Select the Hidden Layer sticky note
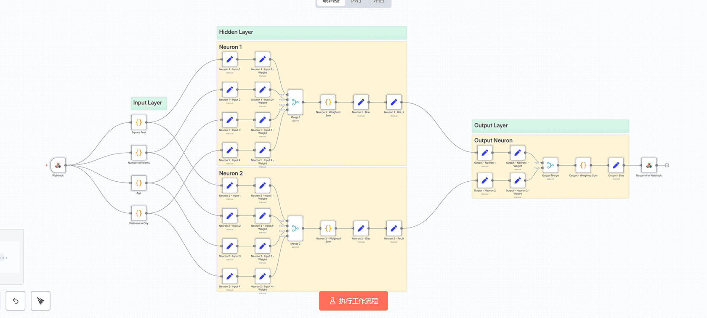This screenshot has height=318, width=707. (311, 32)
